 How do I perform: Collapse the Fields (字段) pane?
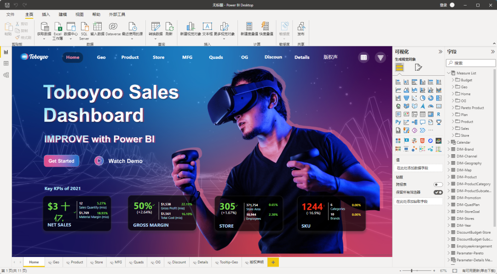click(492, 51)
